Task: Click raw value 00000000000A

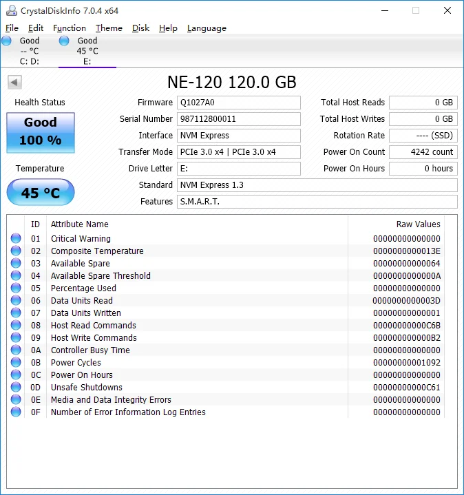Action: (407, 275)
